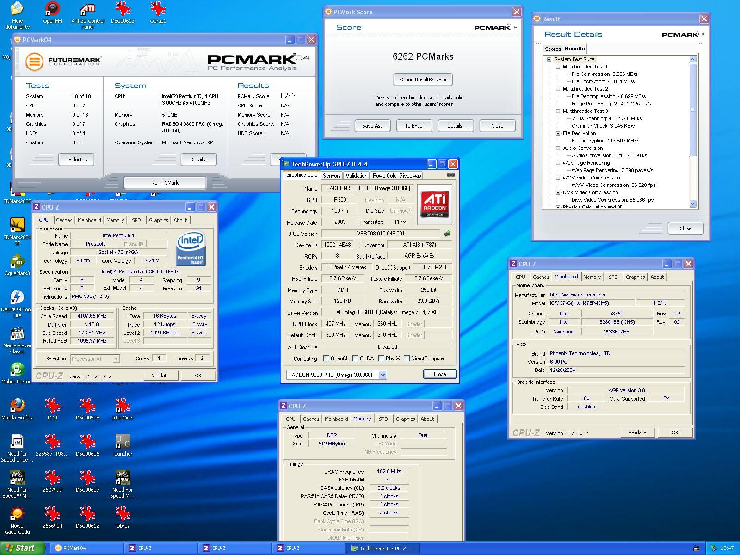Image resolution: width=740 pixels, height=555 pixels.
Task: Click GPU-Z BIOS save chip icon
Action: pos(447,234)
